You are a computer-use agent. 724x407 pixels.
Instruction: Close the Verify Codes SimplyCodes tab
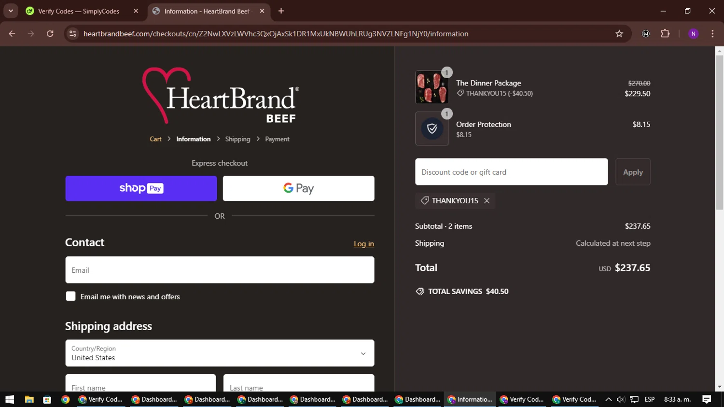tap(136, 11)
